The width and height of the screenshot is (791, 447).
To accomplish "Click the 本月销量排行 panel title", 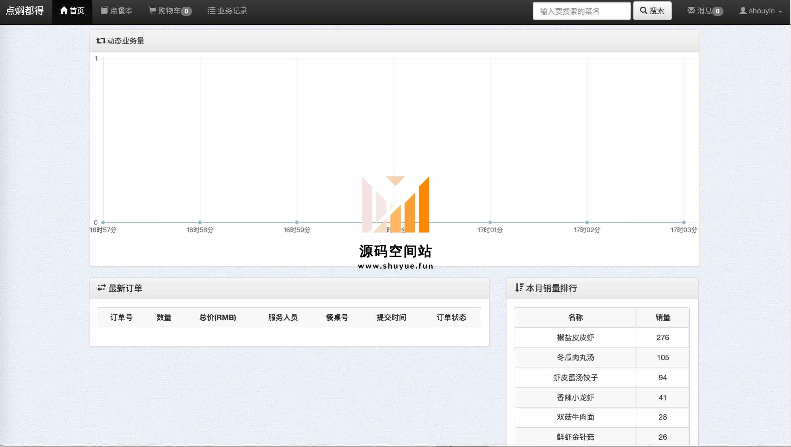I will click(x=551, y=288).
